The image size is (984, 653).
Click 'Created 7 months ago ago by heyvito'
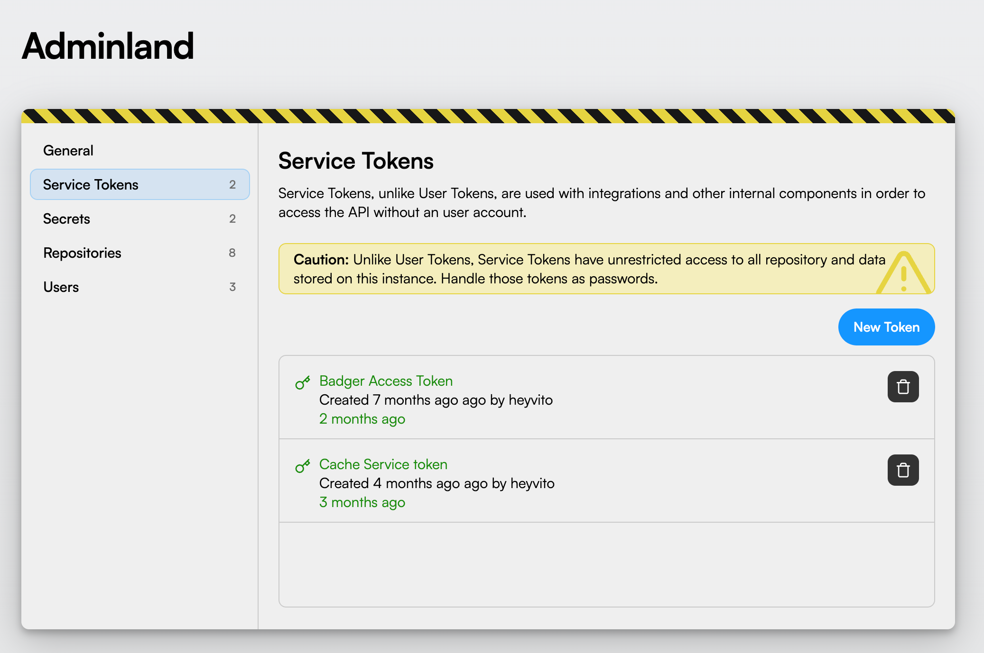click(436, 400)
